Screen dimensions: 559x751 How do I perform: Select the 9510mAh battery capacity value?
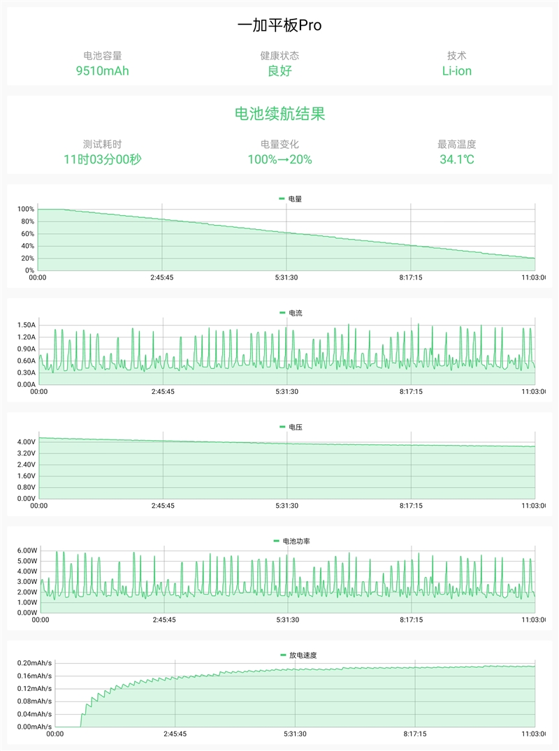click(x=102, y=71)
